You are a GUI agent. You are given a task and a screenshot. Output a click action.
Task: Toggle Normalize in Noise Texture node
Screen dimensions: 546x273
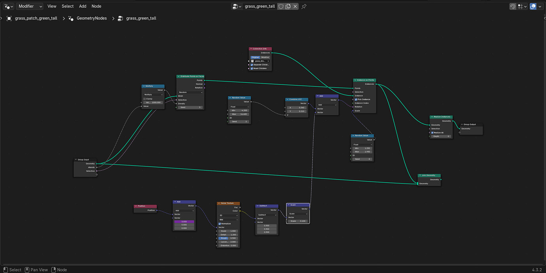click(x=220, y=224)
